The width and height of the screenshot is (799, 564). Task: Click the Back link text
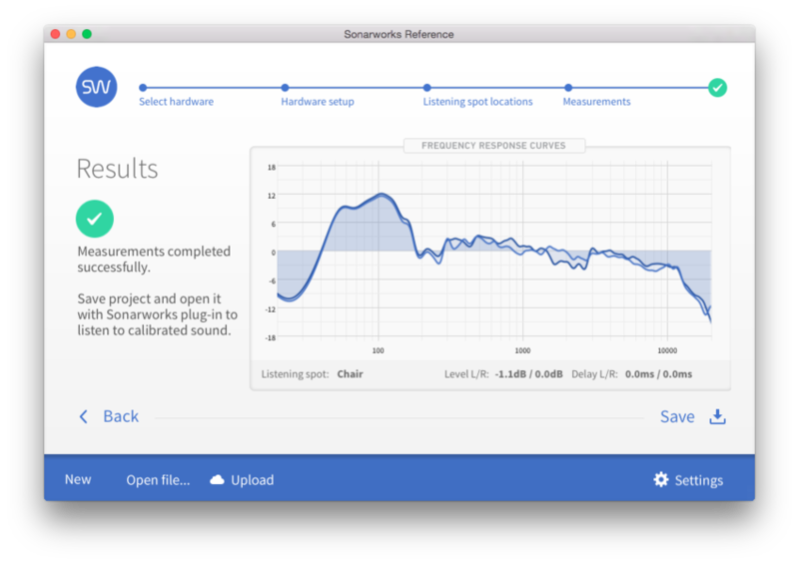(x=121, y=417)
